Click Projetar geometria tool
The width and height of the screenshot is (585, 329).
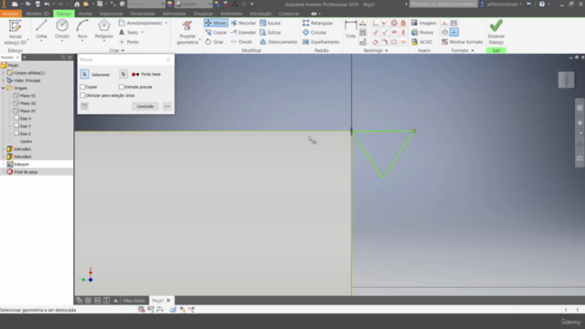187,33
